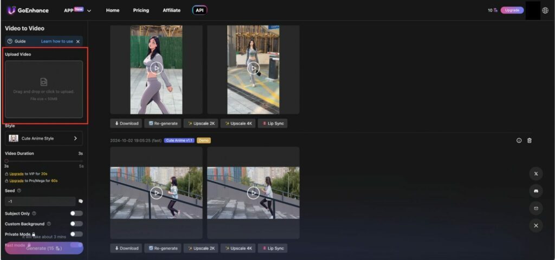Randomize the seed with dice icon
555x260 pixels.
point(81,201)
